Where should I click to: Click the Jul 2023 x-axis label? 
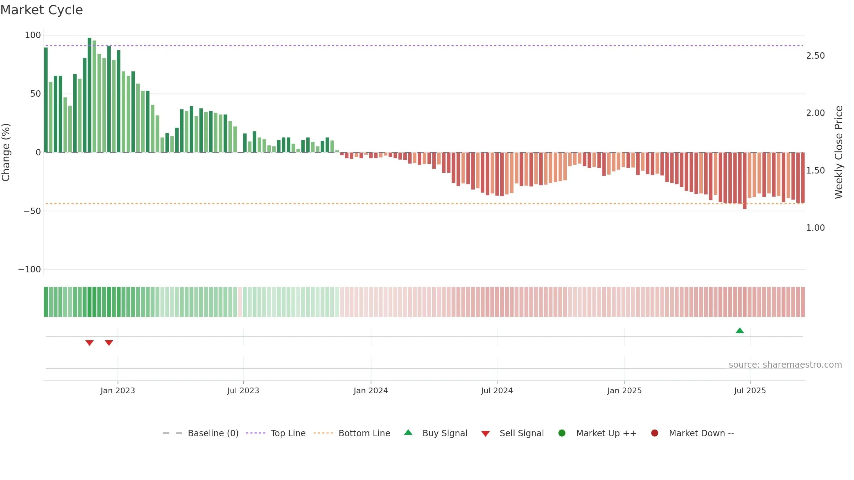click(x=243, y=390)
